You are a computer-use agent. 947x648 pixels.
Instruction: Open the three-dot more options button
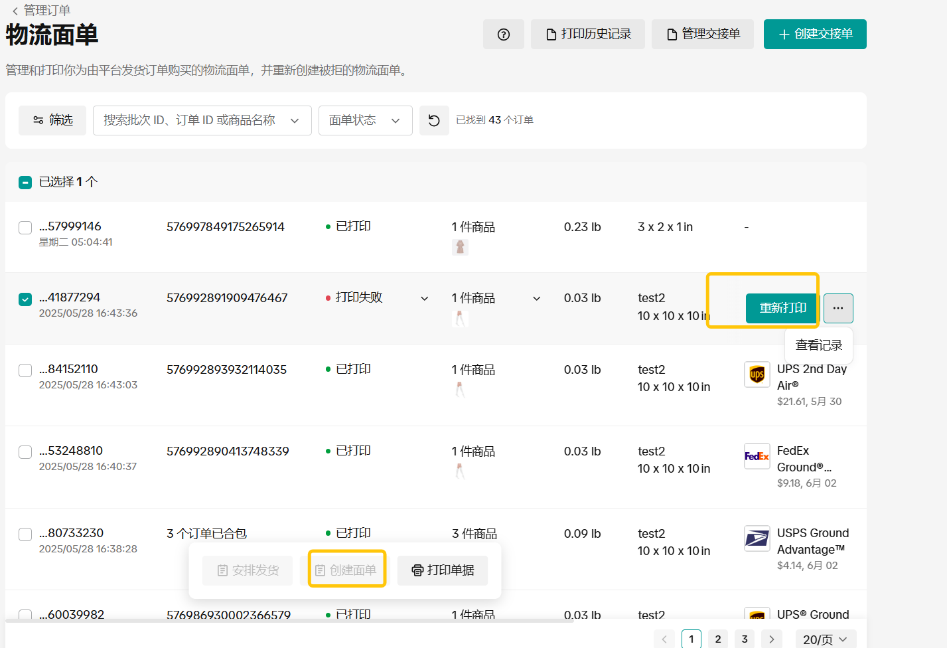[x=838, y=308]
